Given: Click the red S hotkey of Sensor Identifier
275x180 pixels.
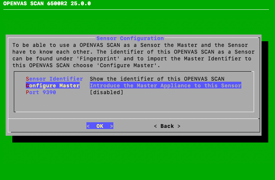Looking at the screenshot, I should click(x=27, y=79).
